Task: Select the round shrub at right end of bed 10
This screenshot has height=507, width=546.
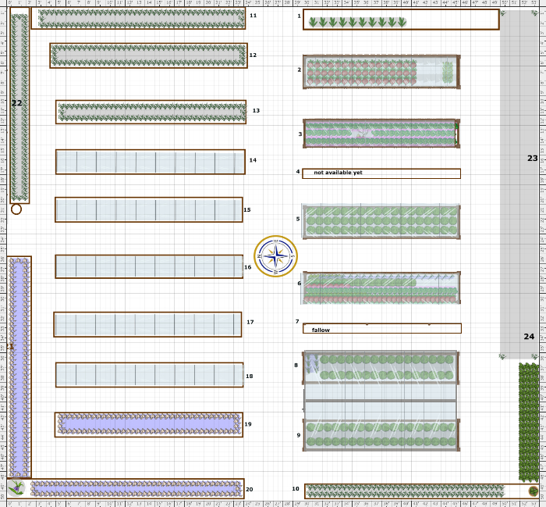Action: (x=533, y=491)
